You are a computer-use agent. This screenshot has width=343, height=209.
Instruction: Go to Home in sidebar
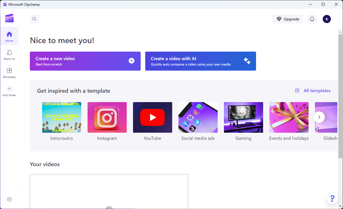[9, 36]
